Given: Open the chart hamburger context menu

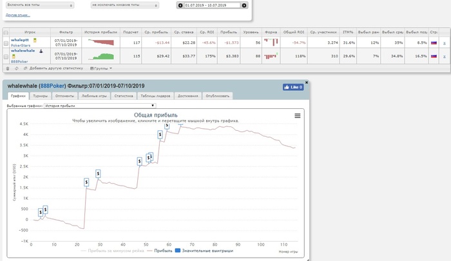Looking at the screenshot, I should 298,116.
